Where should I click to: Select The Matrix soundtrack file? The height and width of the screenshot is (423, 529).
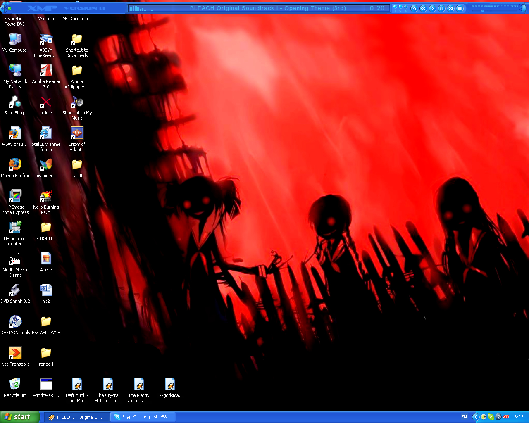coord(139,390)
